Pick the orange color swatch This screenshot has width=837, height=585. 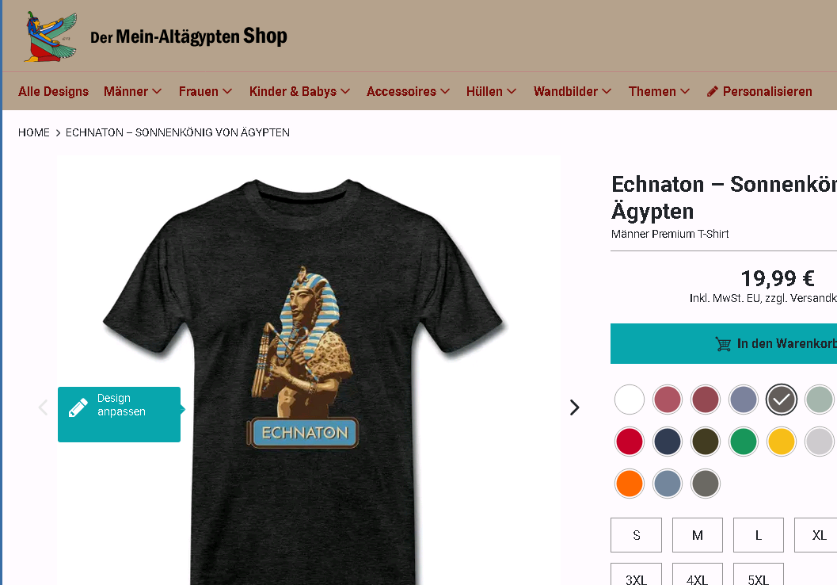[x=630, y=484]
